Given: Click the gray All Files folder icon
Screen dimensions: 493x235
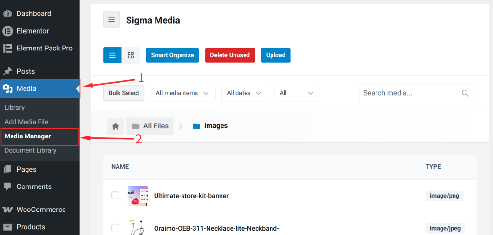Looking at the screenshot, I should 135,126.
